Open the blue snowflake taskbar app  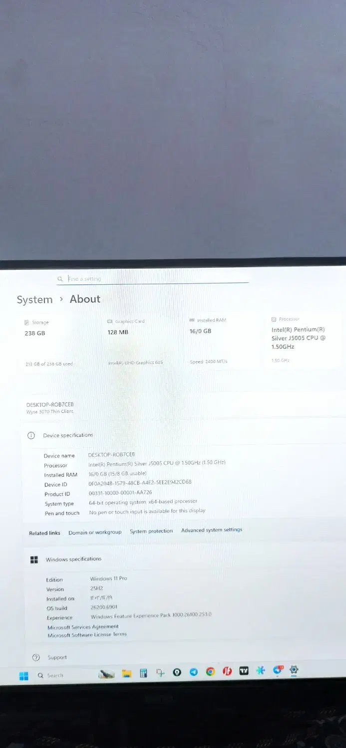(260, 671)
